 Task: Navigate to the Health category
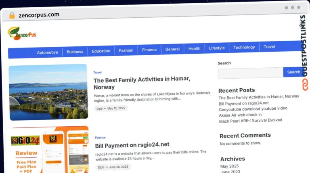click(194, 48)
